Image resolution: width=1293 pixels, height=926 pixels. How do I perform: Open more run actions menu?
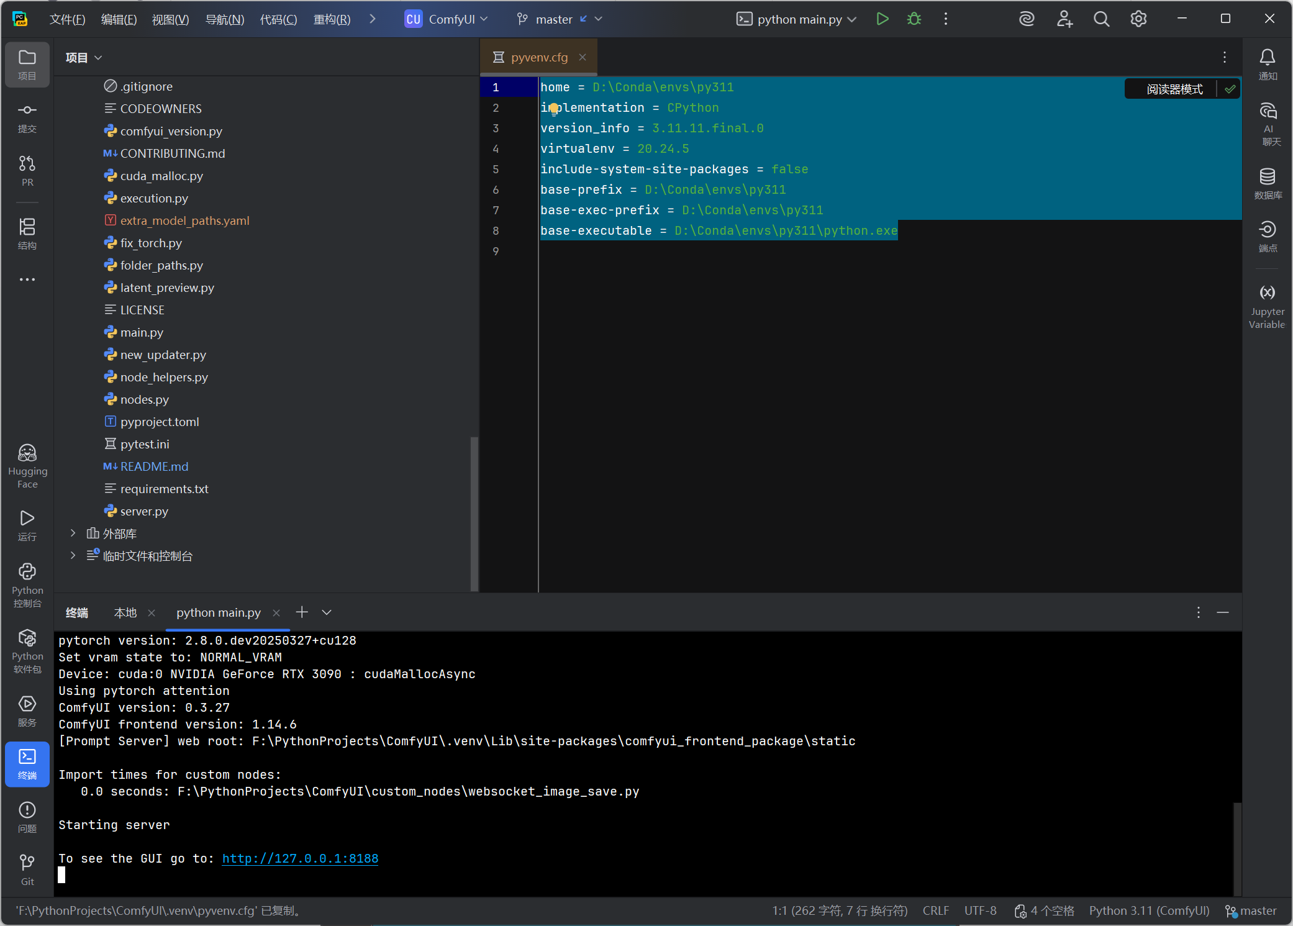946,19
